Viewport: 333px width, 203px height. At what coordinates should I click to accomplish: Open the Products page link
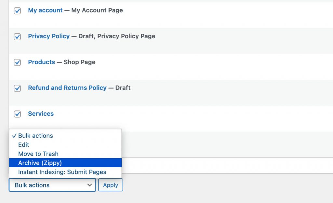click(x=41, y=62)
